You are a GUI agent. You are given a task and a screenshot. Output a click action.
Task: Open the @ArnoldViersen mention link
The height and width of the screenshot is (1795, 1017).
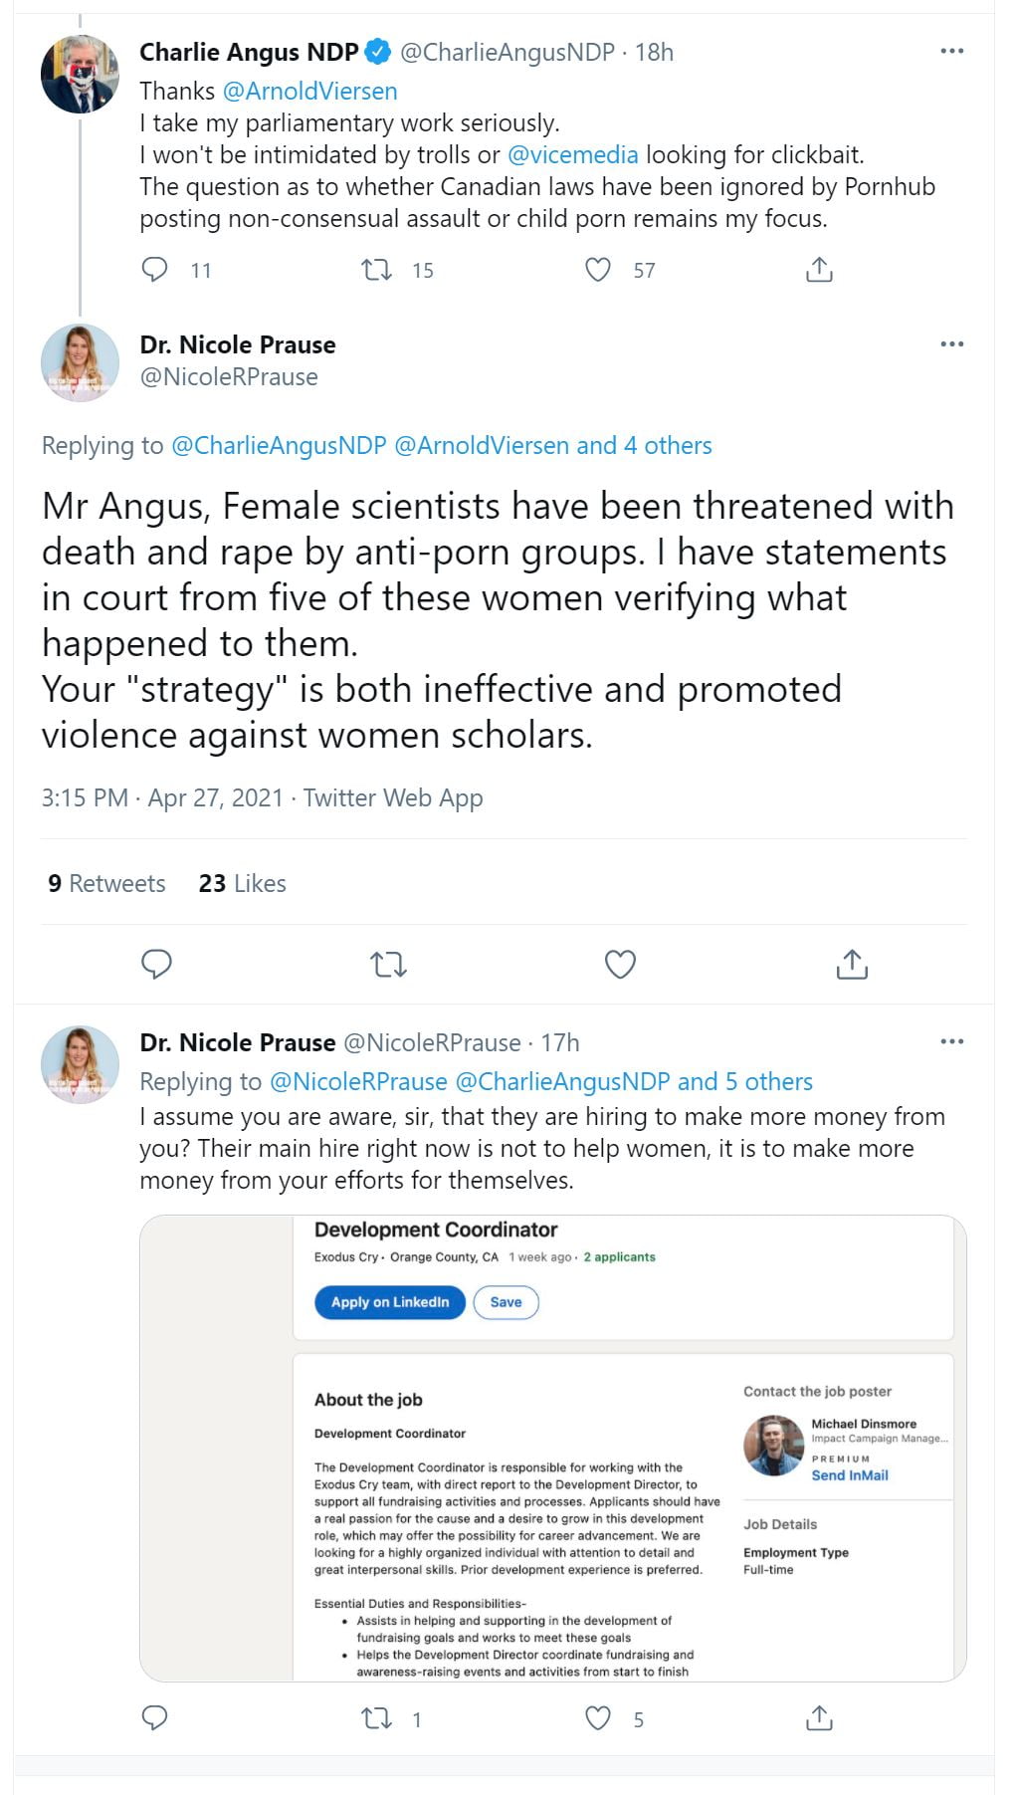click(309, 91)
